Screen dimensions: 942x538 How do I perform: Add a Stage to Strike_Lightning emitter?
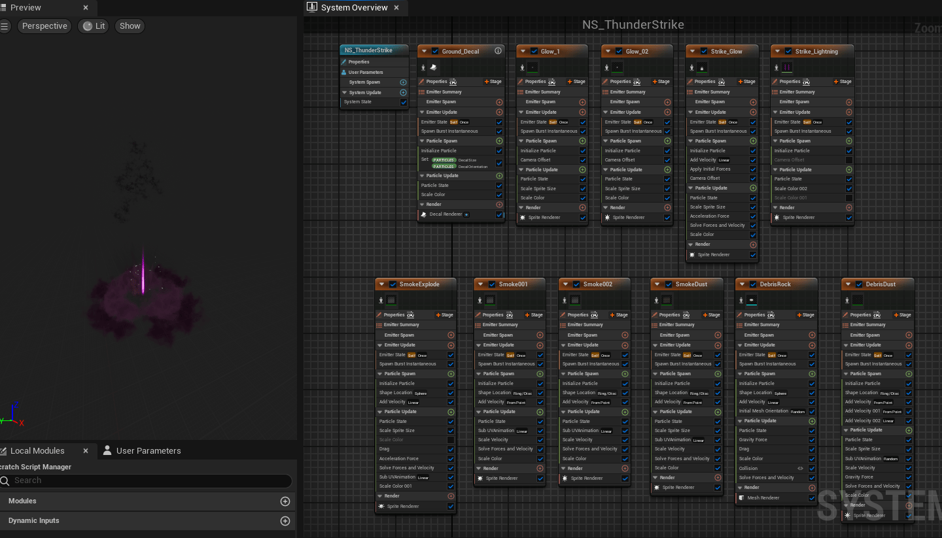[842, 82]
